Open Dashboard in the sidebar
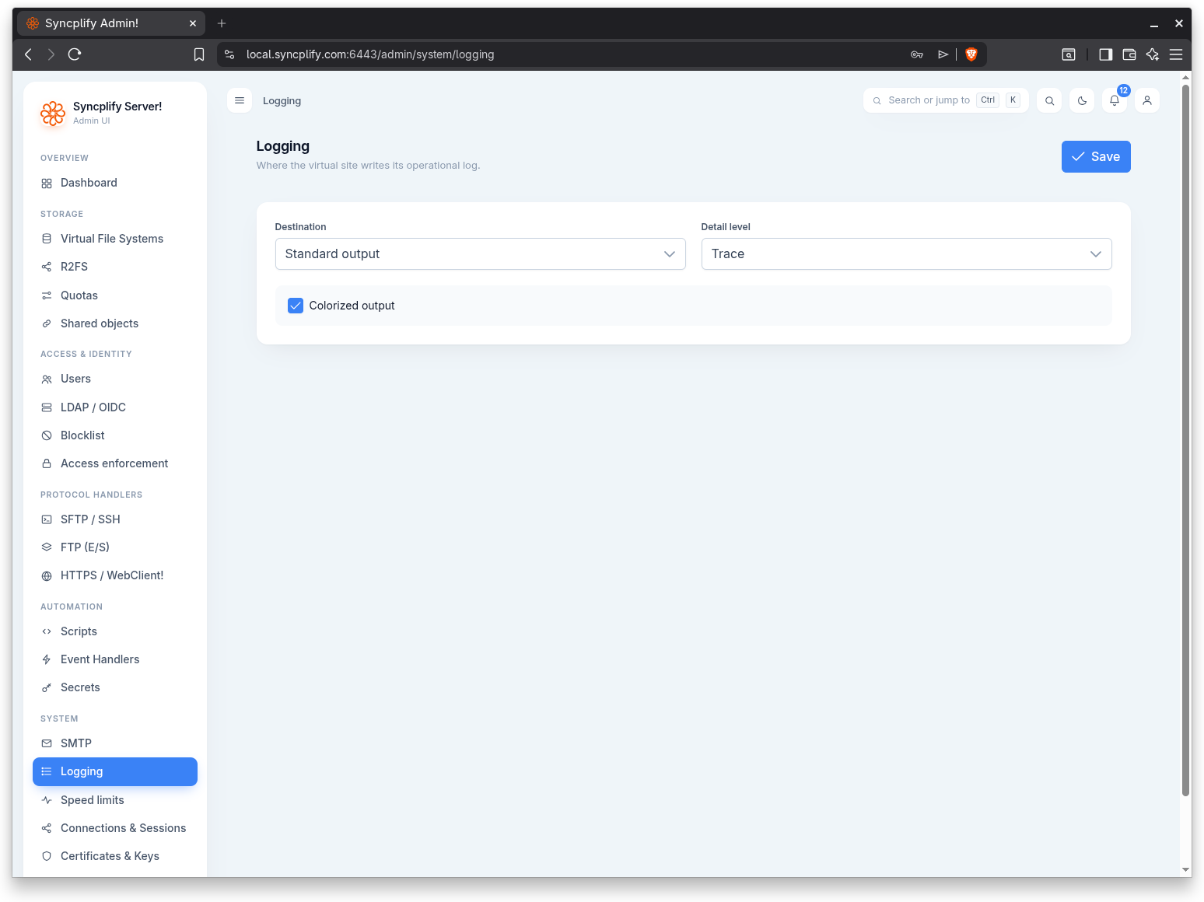 [115, 183]
